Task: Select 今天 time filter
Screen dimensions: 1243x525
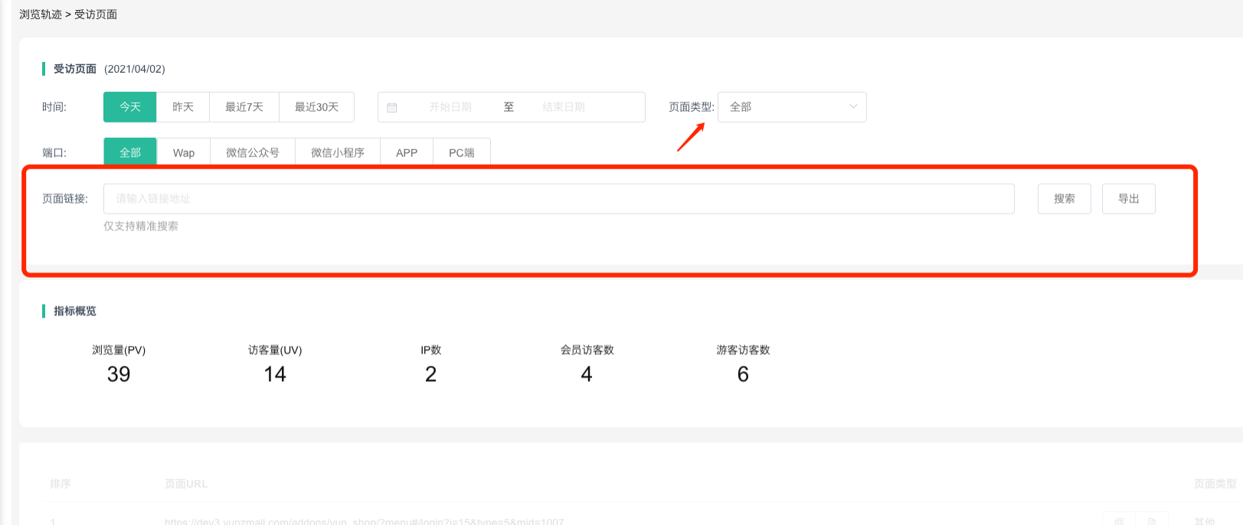Action: 130,107
